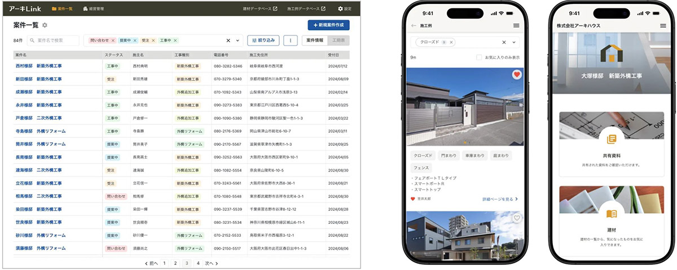The width and height of the screenshot is (677, 270).
Task: Open the 案件一覧 tab in top navigation
Action: [x=61, y=9]
